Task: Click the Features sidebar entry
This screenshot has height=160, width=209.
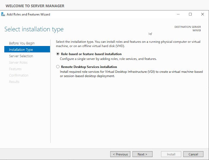Action: coord(15,69)
